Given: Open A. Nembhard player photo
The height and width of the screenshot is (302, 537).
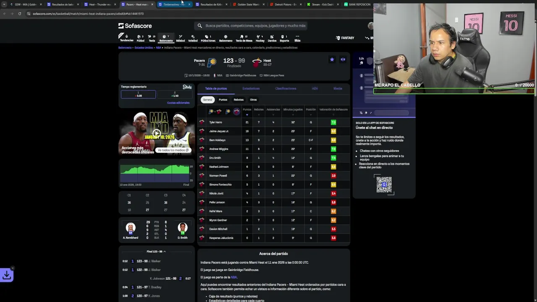Looking at the screenshot, I should click(130, 228).
